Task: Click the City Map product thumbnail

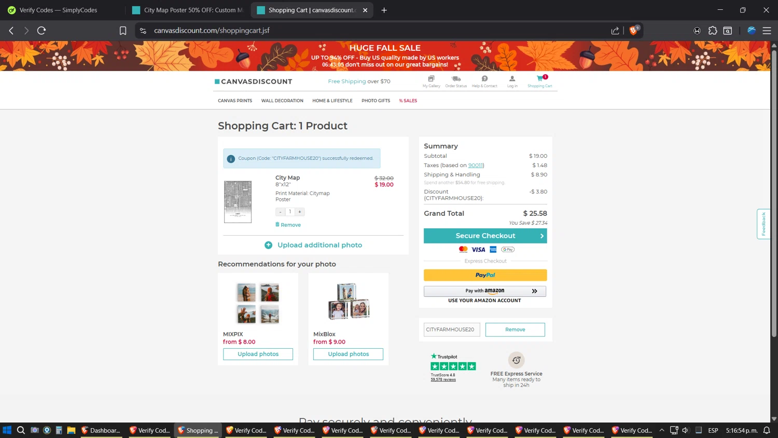Action: (238, 202)
